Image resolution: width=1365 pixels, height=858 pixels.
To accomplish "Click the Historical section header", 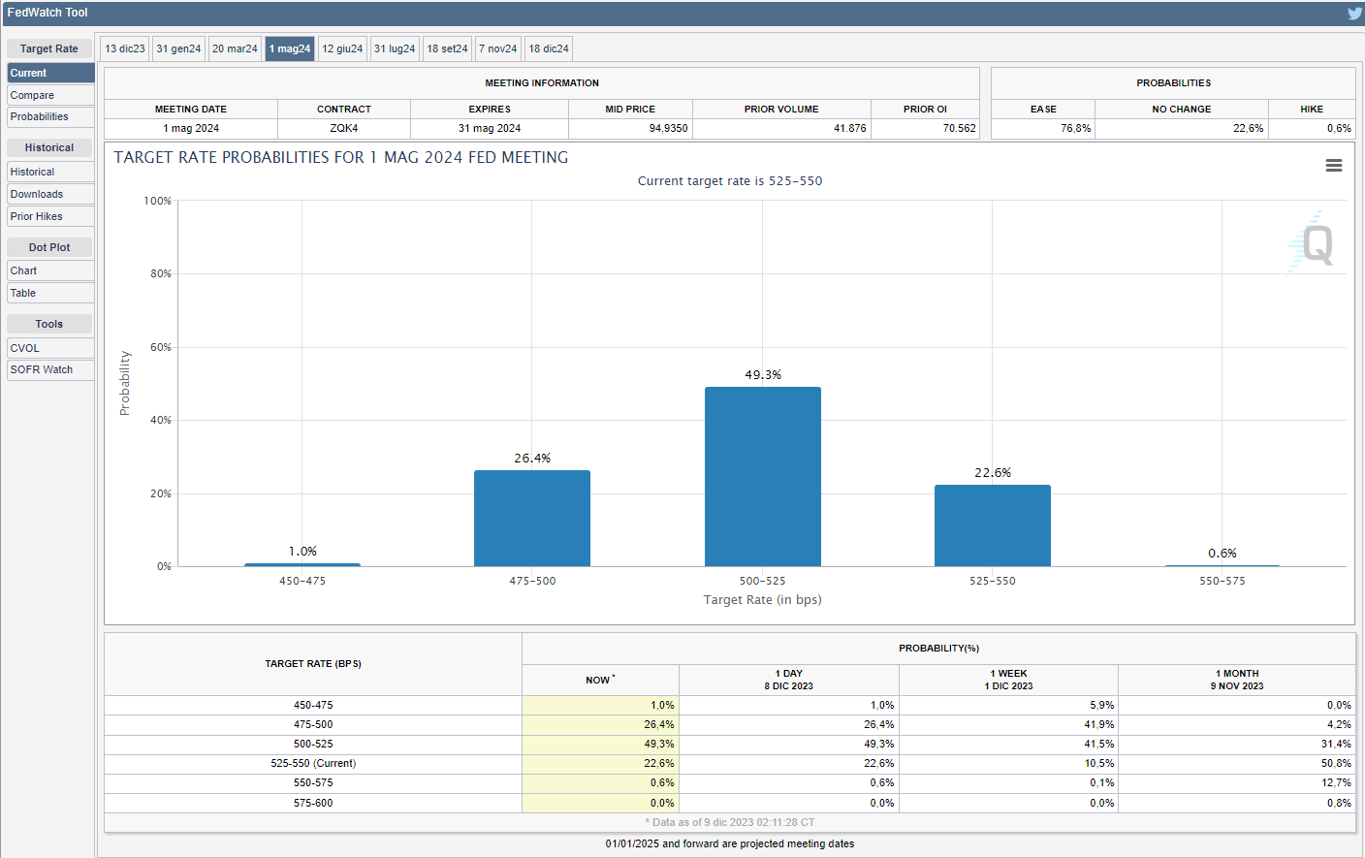I will pos(49,147).
